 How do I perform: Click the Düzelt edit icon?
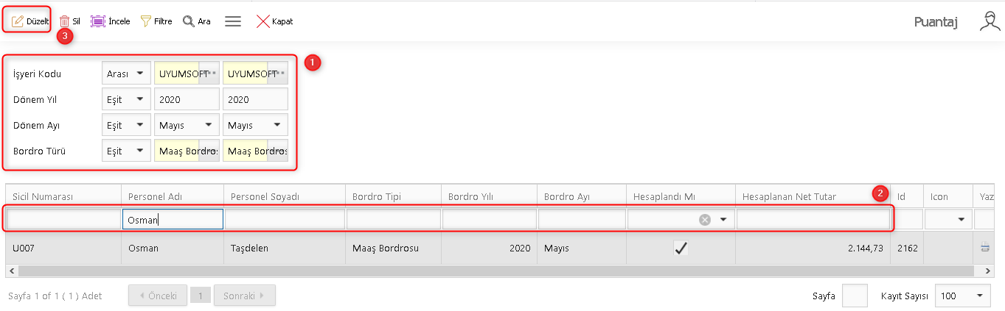18,21
